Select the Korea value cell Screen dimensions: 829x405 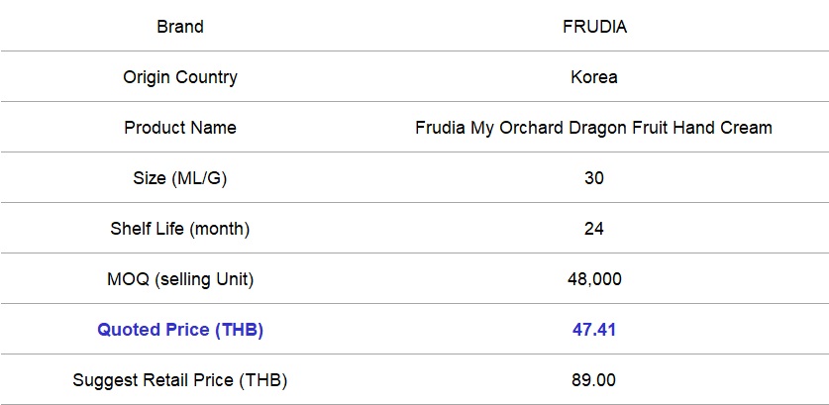(594, 77)
